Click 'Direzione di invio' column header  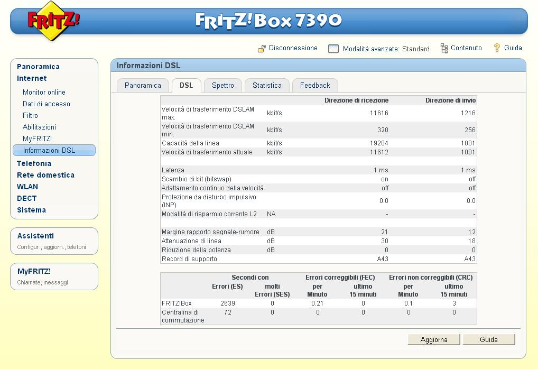[x=450, y=100]
